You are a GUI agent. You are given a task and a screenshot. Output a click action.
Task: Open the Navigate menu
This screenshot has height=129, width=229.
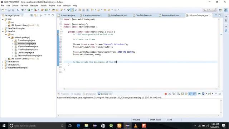(34, 6)
